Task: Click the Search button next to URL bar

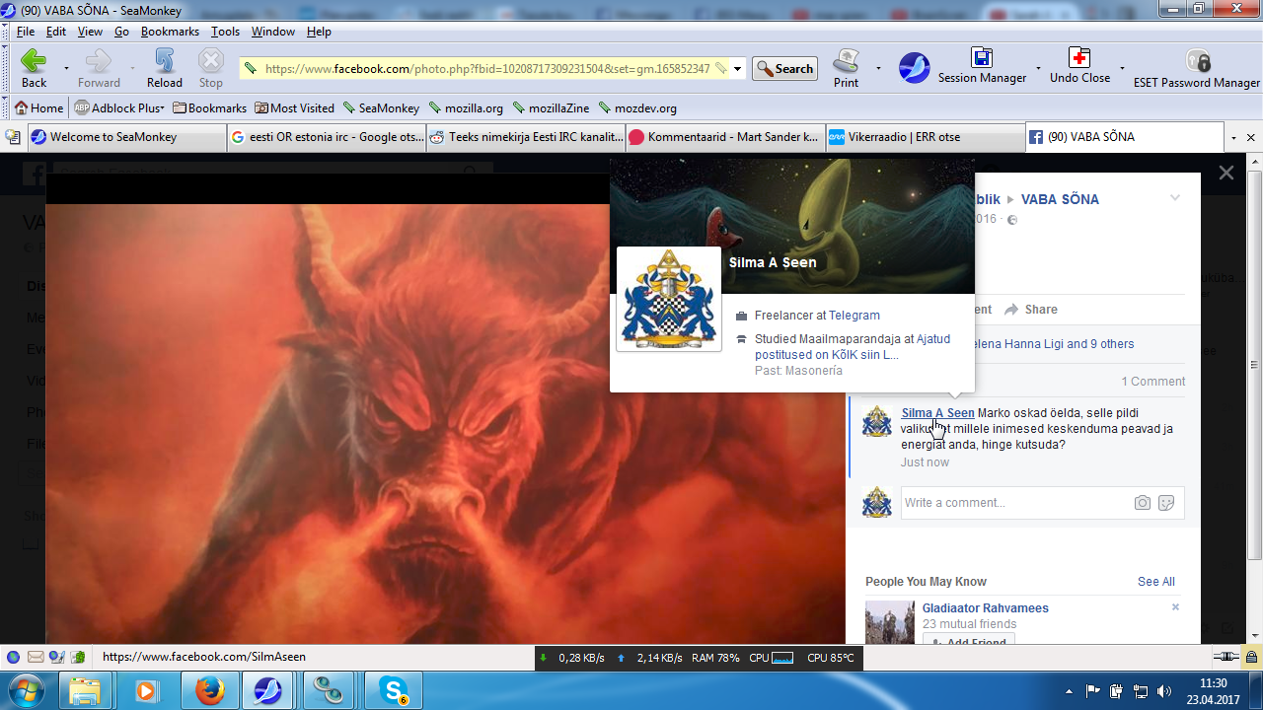Action: click(x=785, y=69)
